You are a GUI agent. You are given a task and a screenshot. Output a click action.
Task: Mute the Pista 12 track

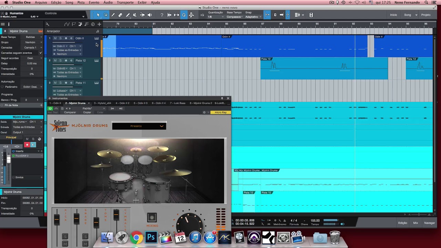tap(55, 61)
